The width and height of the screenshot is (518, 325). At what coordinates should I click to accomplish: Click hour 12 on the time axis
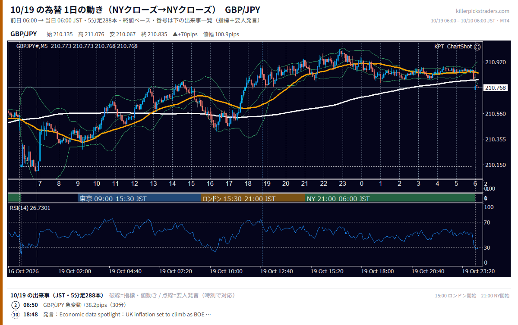pyautogui.click(x=135, y=184)
